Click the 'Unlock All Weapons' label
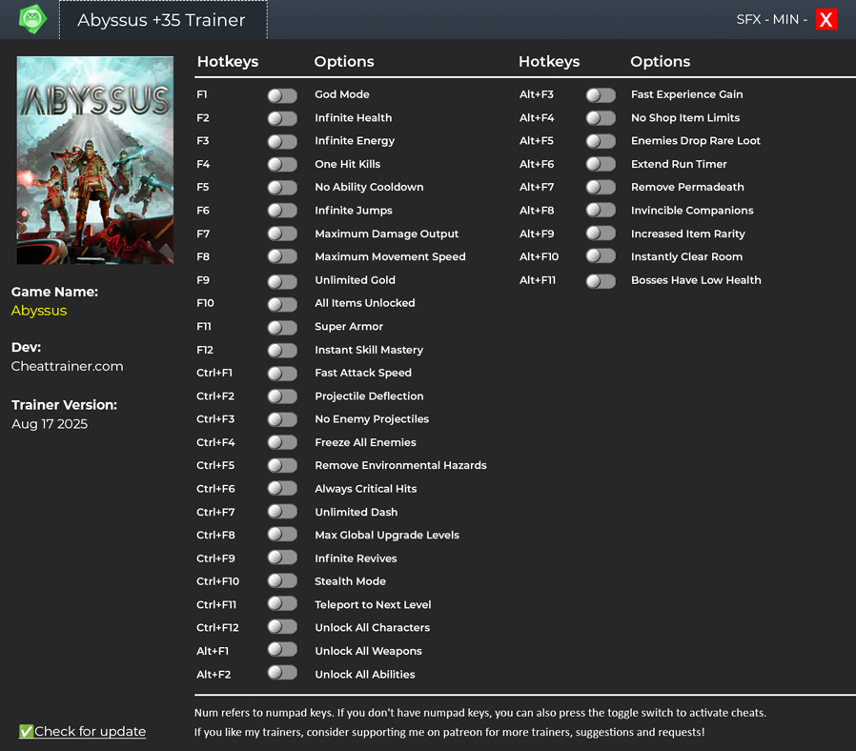This screenshot has width=856, height=751. [x=368, y=651]
